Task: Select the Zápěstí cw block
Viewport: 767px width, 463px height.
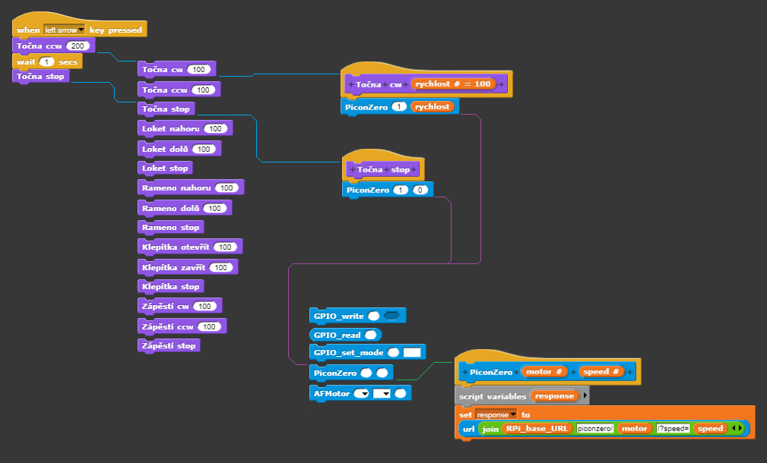Action: coord(179,306)
